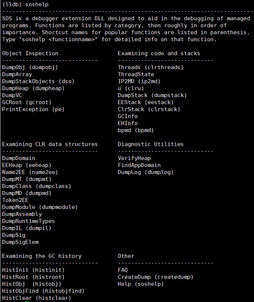Click the VerifyHeap utility entry
This screenshot has width=254, height=302.
tap(134, 158)
